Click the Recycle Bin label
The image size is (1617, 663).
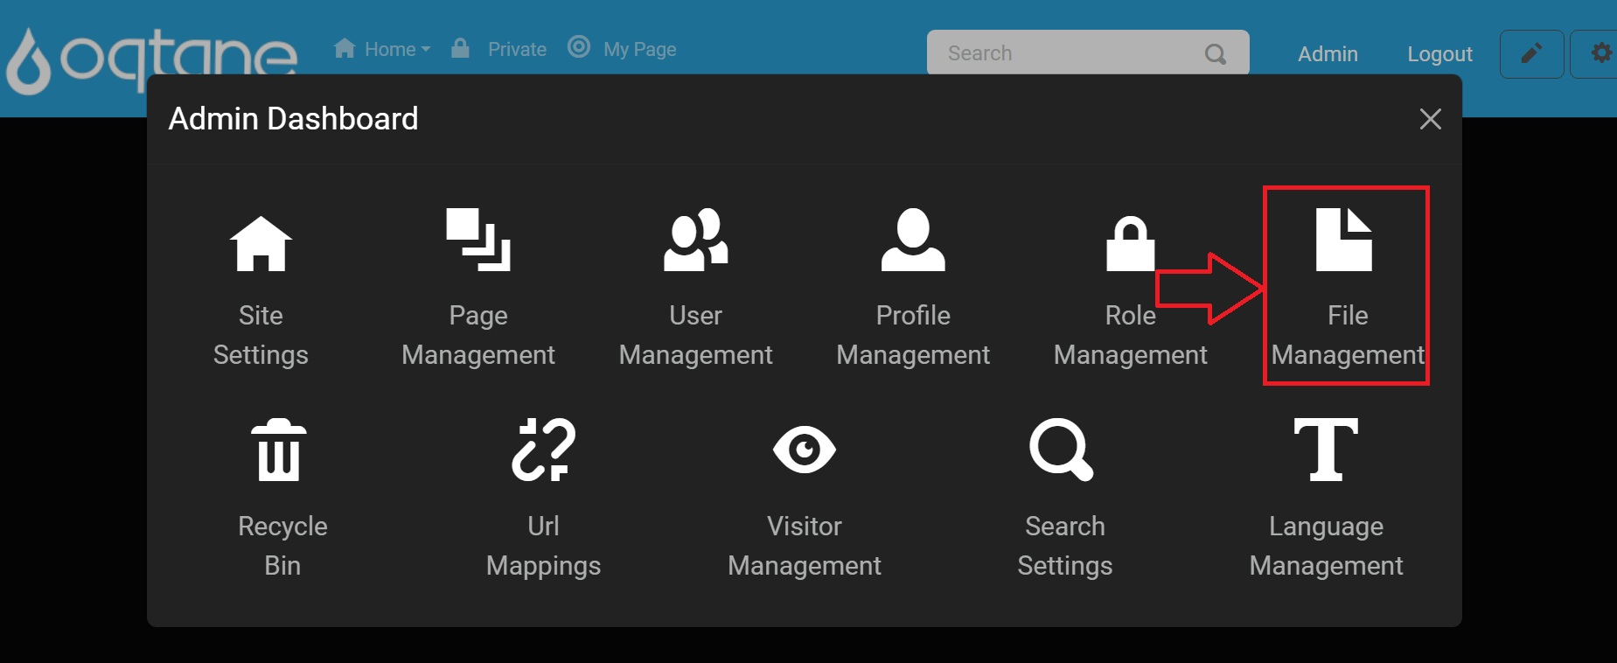point(282,546)
